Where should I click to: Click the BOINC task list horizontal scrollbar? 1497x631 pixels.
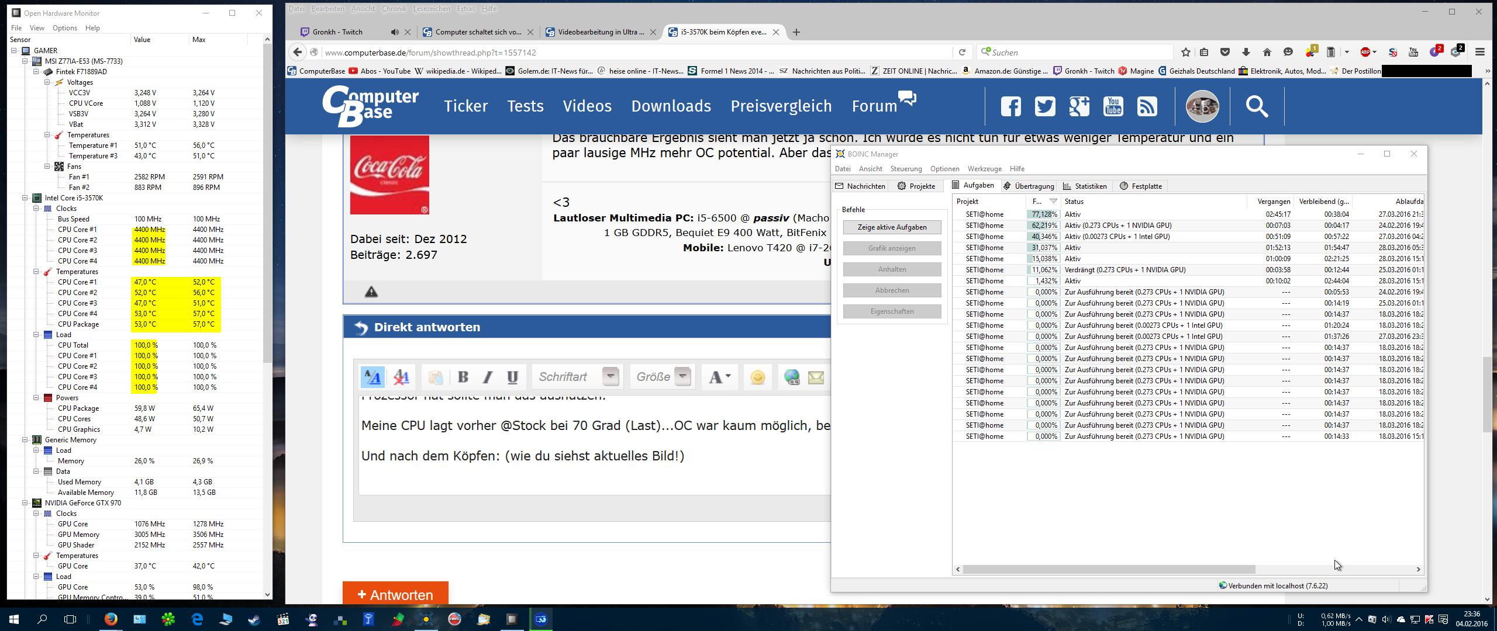click(1108, 569)
